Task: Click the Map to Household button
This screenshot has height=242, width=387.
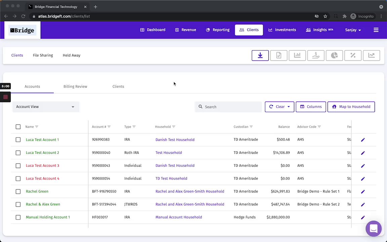Action: click(351, 107)
